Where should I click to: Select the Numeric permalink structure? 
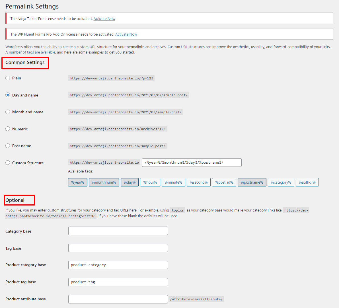pos(8,129)
